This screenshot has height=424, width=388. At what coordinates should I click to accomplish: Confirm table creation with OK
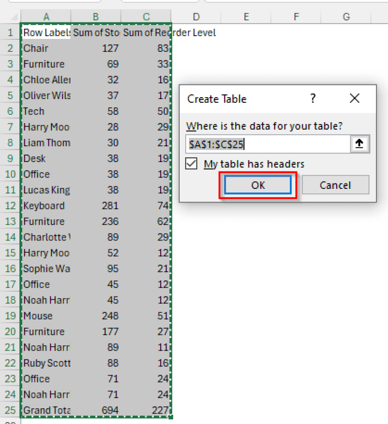point(258,185)
